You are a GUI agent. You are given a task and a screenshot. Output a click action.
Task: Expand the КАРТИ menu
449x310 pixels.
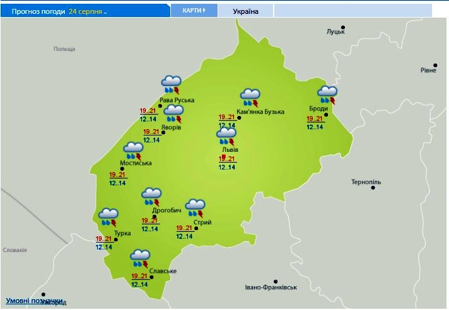194,11
